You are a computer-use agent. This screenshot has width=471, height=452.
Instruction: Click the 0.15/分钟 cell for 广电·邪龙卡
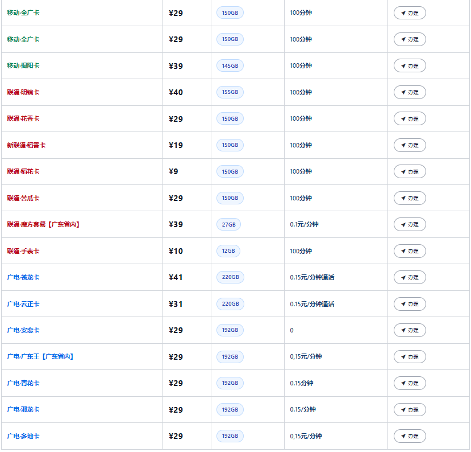[303, 409]
